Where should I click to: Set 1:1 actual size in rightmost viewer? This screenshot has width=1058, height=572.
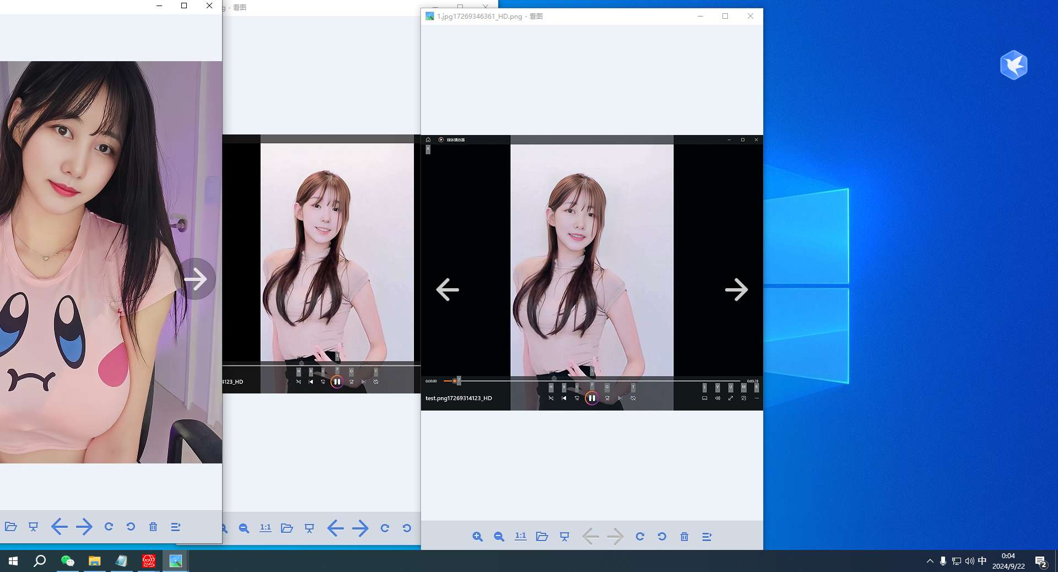coord(520,536)
